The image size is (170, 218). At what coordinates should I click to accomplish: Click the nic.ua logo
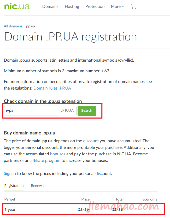pos(17,7)
